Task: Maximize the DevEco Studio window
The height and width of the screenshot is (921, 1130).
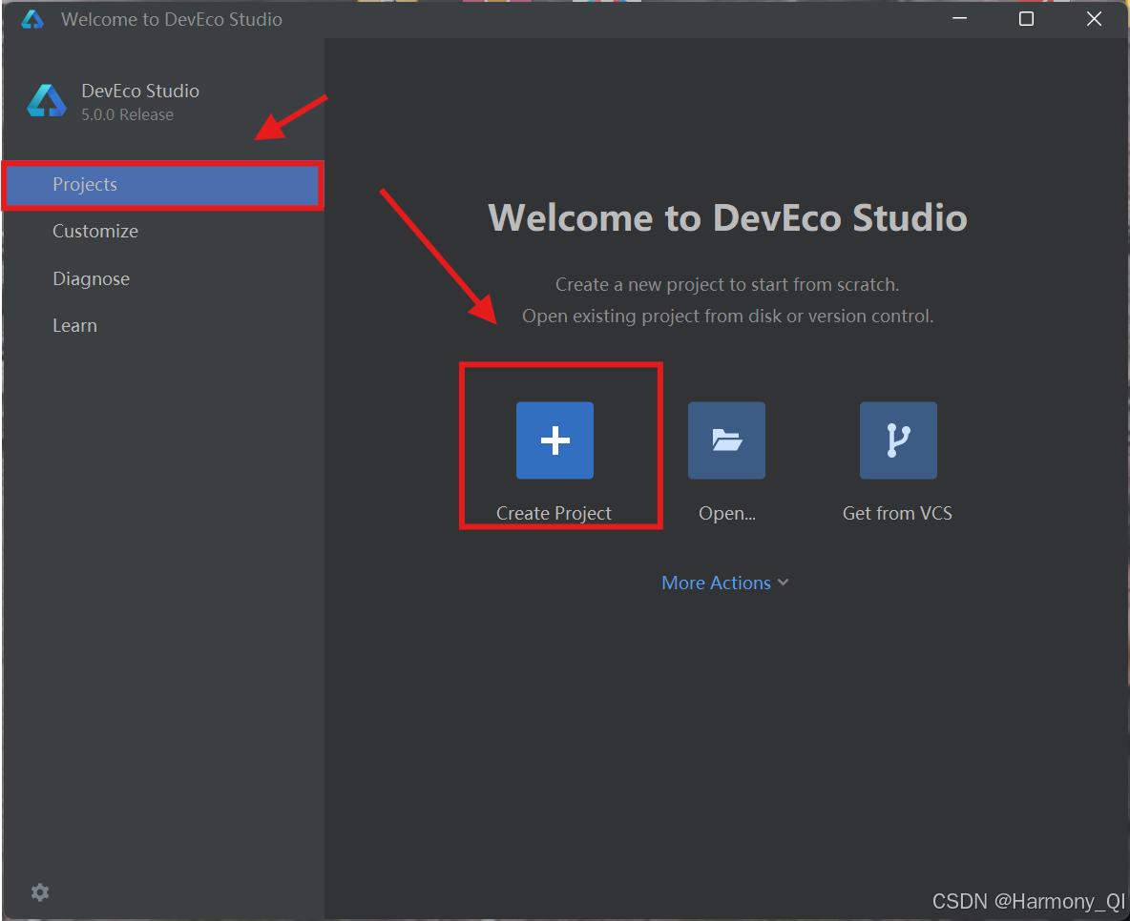Action: click(x=1026, y=19)
